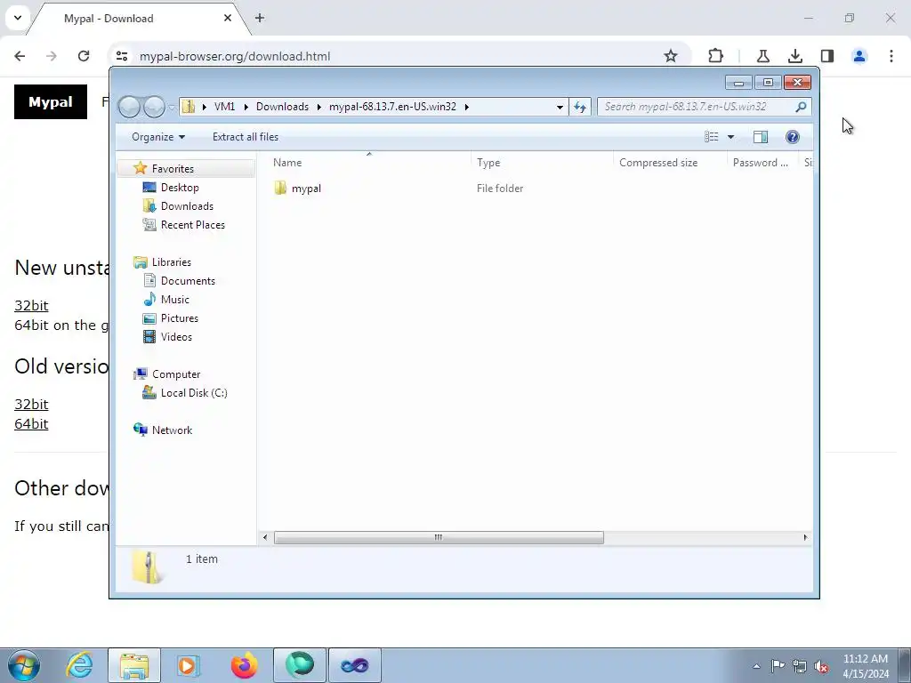Show the preview pane icon
This screenshot has width=911, height=683.
click(760, 136)
